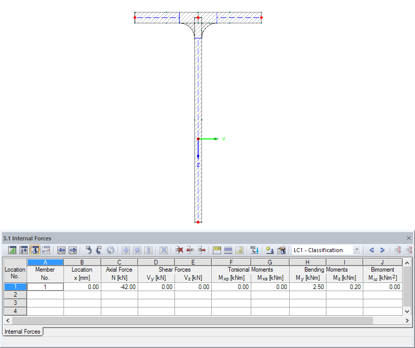Switch to the Internal Forces tab
The image size is (415, 348).
click(x=23, y=332)
